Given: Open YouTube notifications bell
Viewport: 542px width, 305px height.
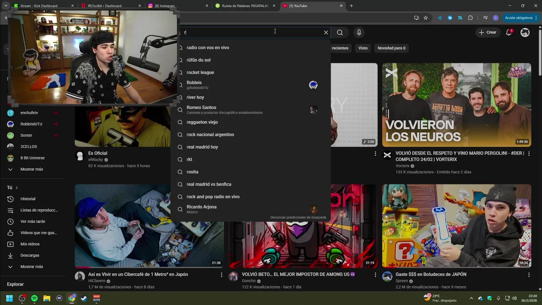Looking at the screenshot, I should click(509, 32).
